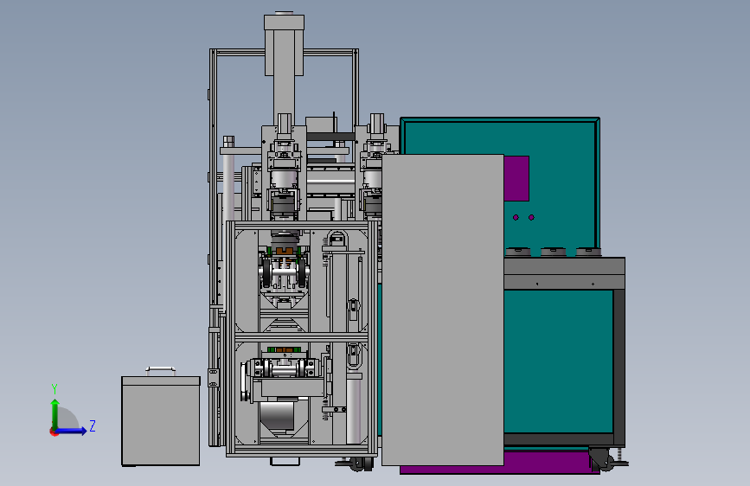This screenshot has height=486, width=750.
Task: Pick the right purple dot on the teal panel
Action: 531,217
